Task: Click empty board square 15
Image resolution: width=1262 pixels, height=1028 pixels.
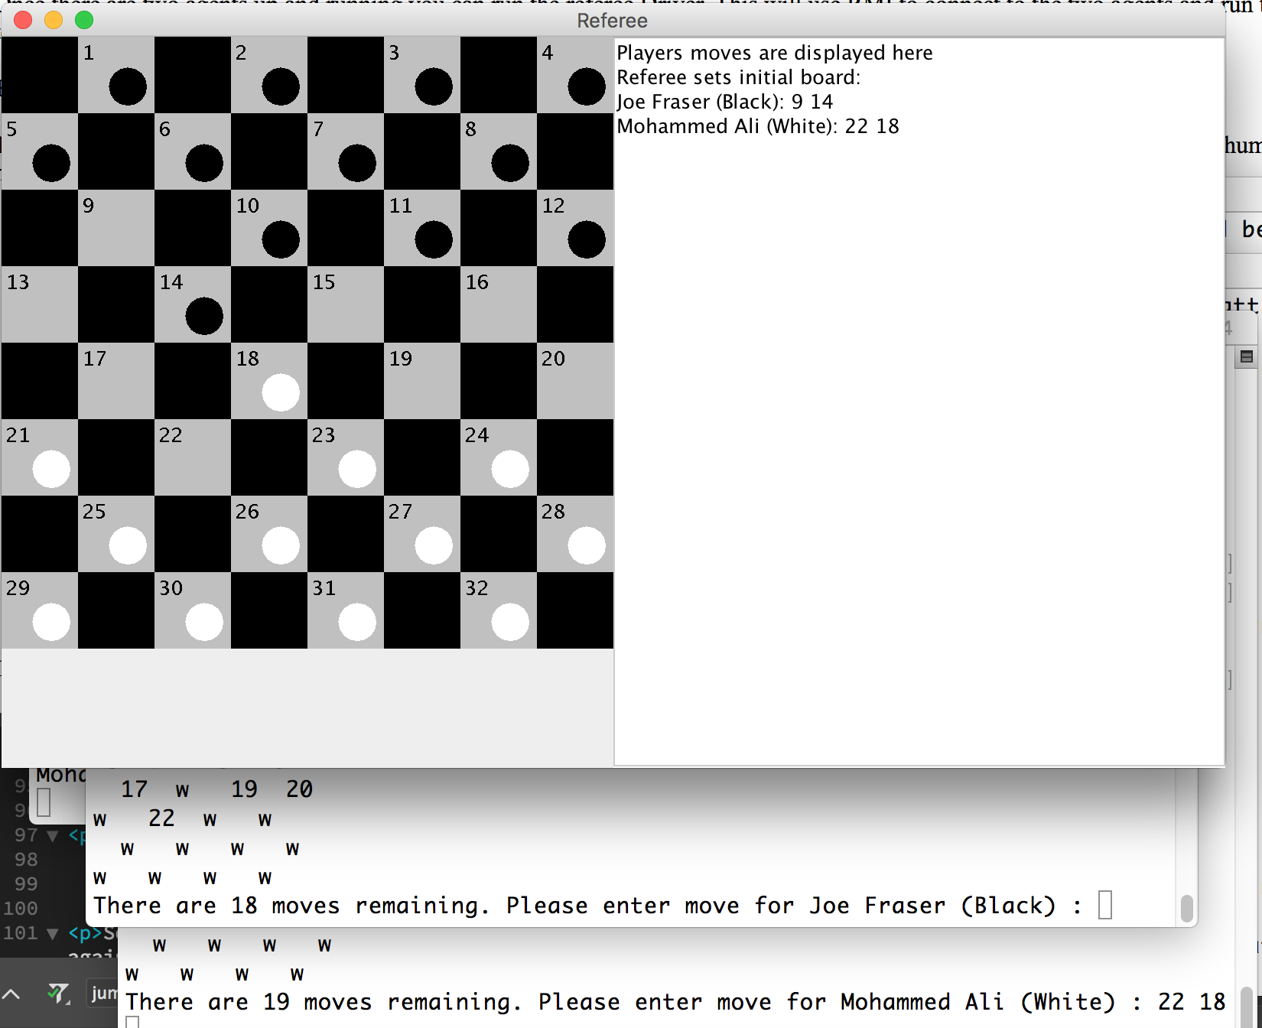Action: pos(346,304)
